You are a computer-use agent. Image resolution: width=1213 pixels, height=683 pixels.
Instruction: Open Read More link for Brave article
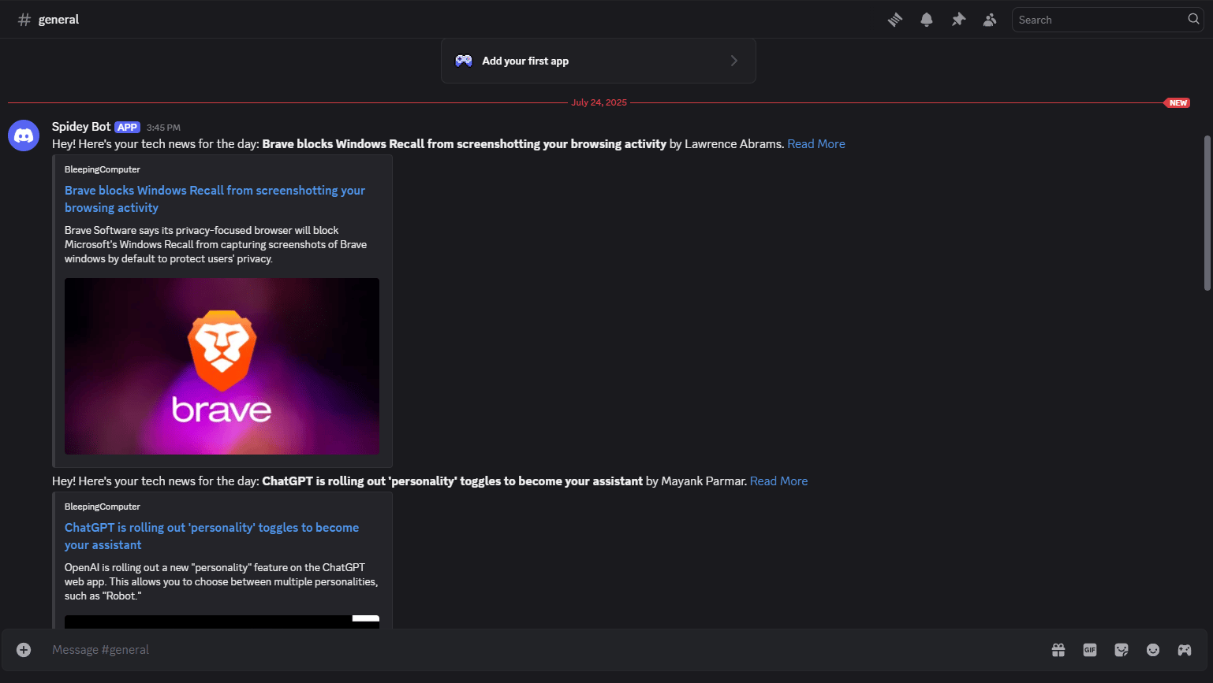(x=816, y=144)
